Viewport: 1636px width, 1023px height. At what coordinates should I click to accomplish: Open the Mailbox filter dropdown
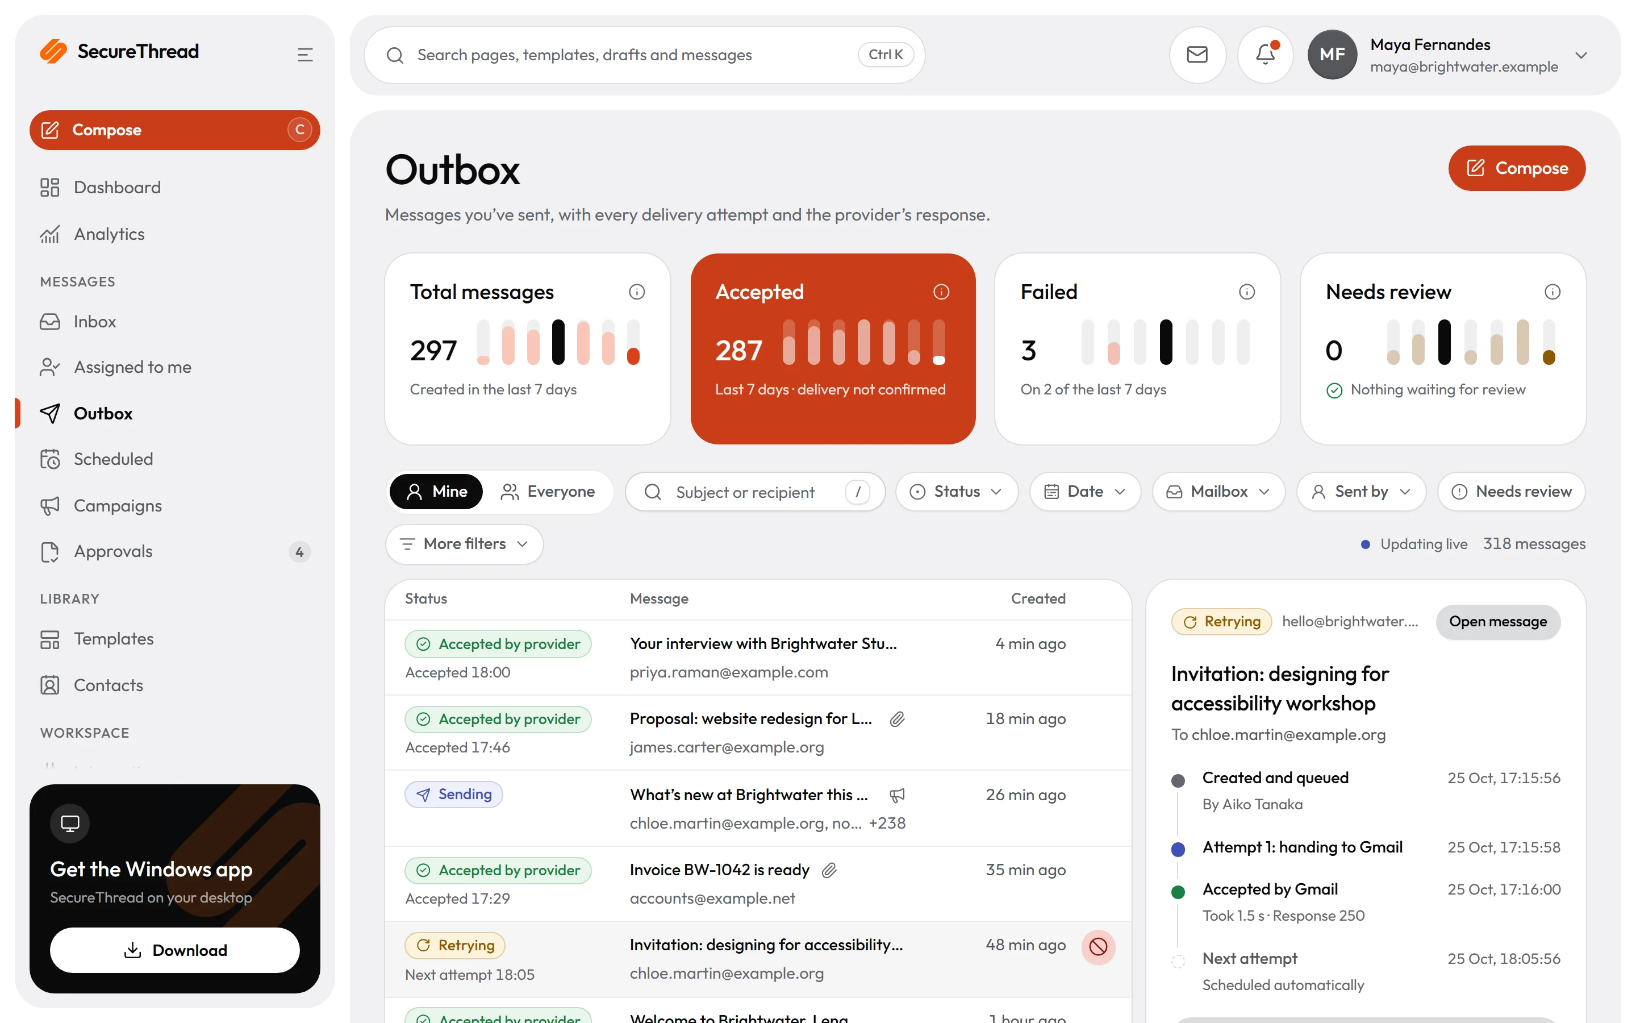click(x=1218, y=491)
